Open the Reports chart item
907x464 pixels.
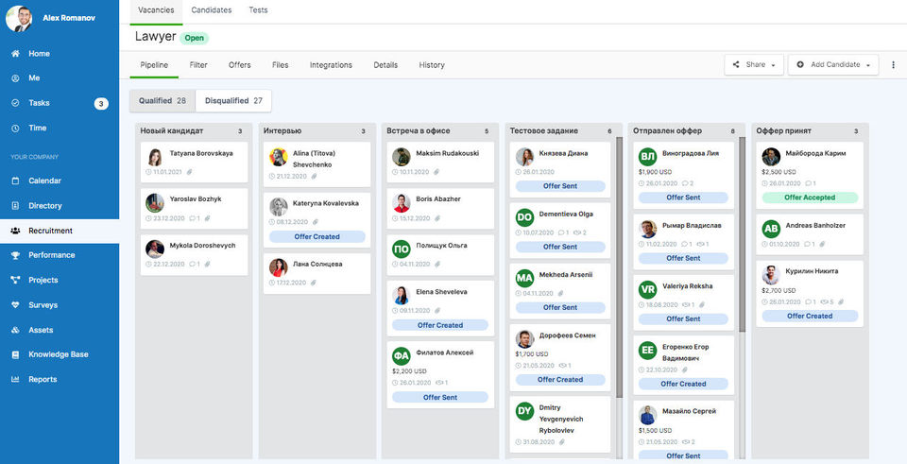[43, 380]
